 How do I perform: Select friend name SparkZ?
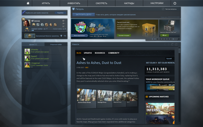tap(34, 56)
